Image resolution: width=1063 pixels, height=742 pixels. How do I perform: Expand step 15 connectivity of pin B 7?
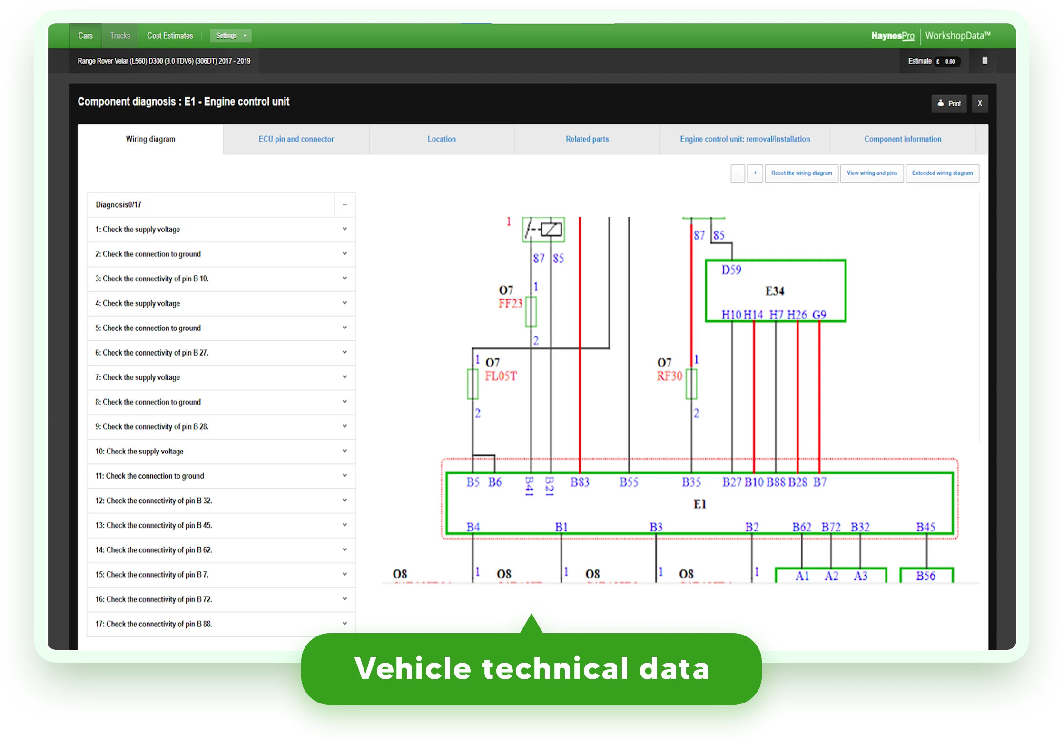[x=221, y=575]
